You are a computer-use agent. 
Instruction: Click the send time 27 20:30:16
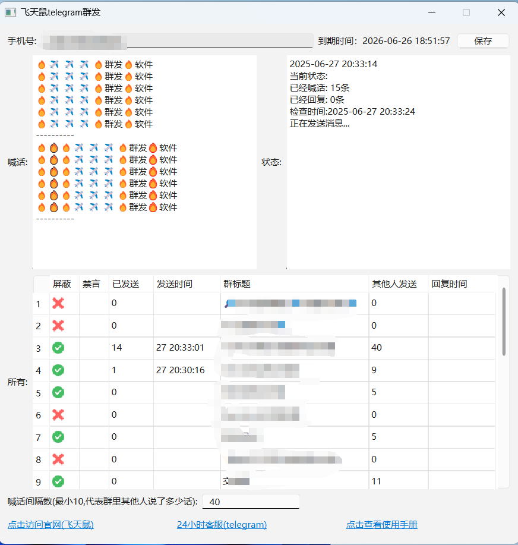tap(181, 370)
